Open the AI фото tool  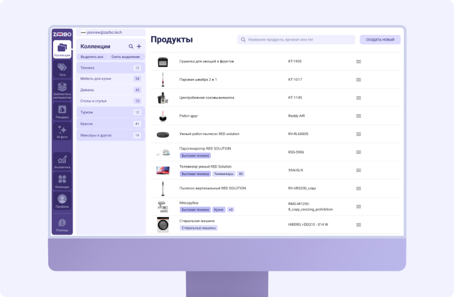(x=62, y=131)
